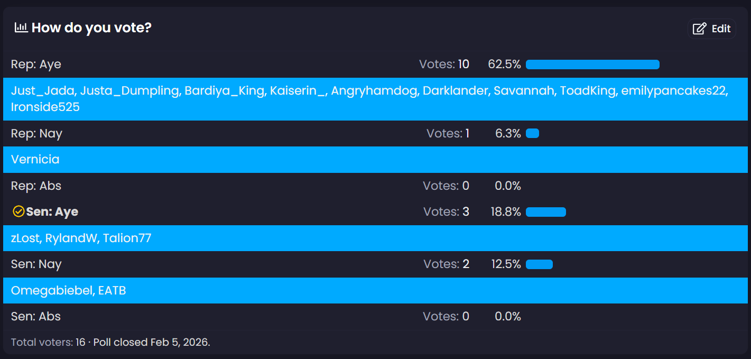Viewport: 751px width, 359px height.
Task: Click the "How do you vote?" poll title
Action: coord(91,27)
